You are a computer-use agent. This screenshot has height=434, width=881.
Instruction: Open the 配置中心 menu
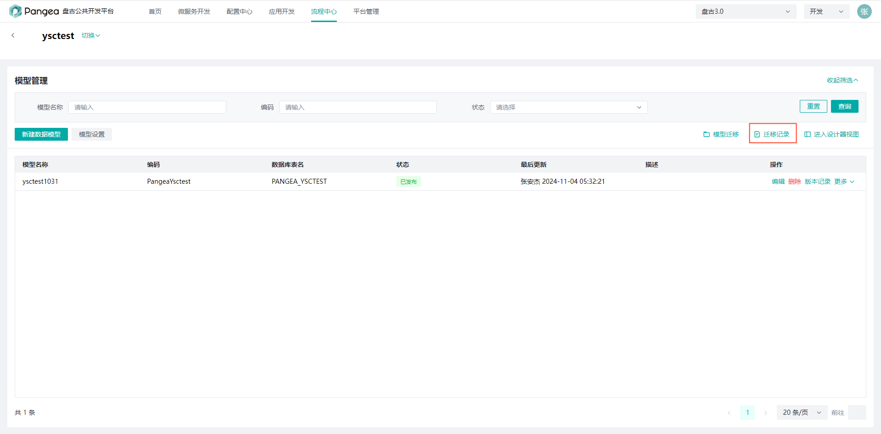pyautogui.click(x=240, y=11)
